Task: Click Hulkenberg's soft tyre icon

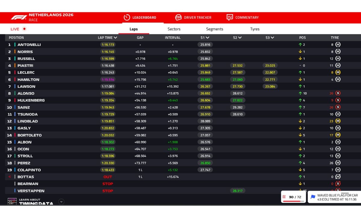Action: pos(338,100)
